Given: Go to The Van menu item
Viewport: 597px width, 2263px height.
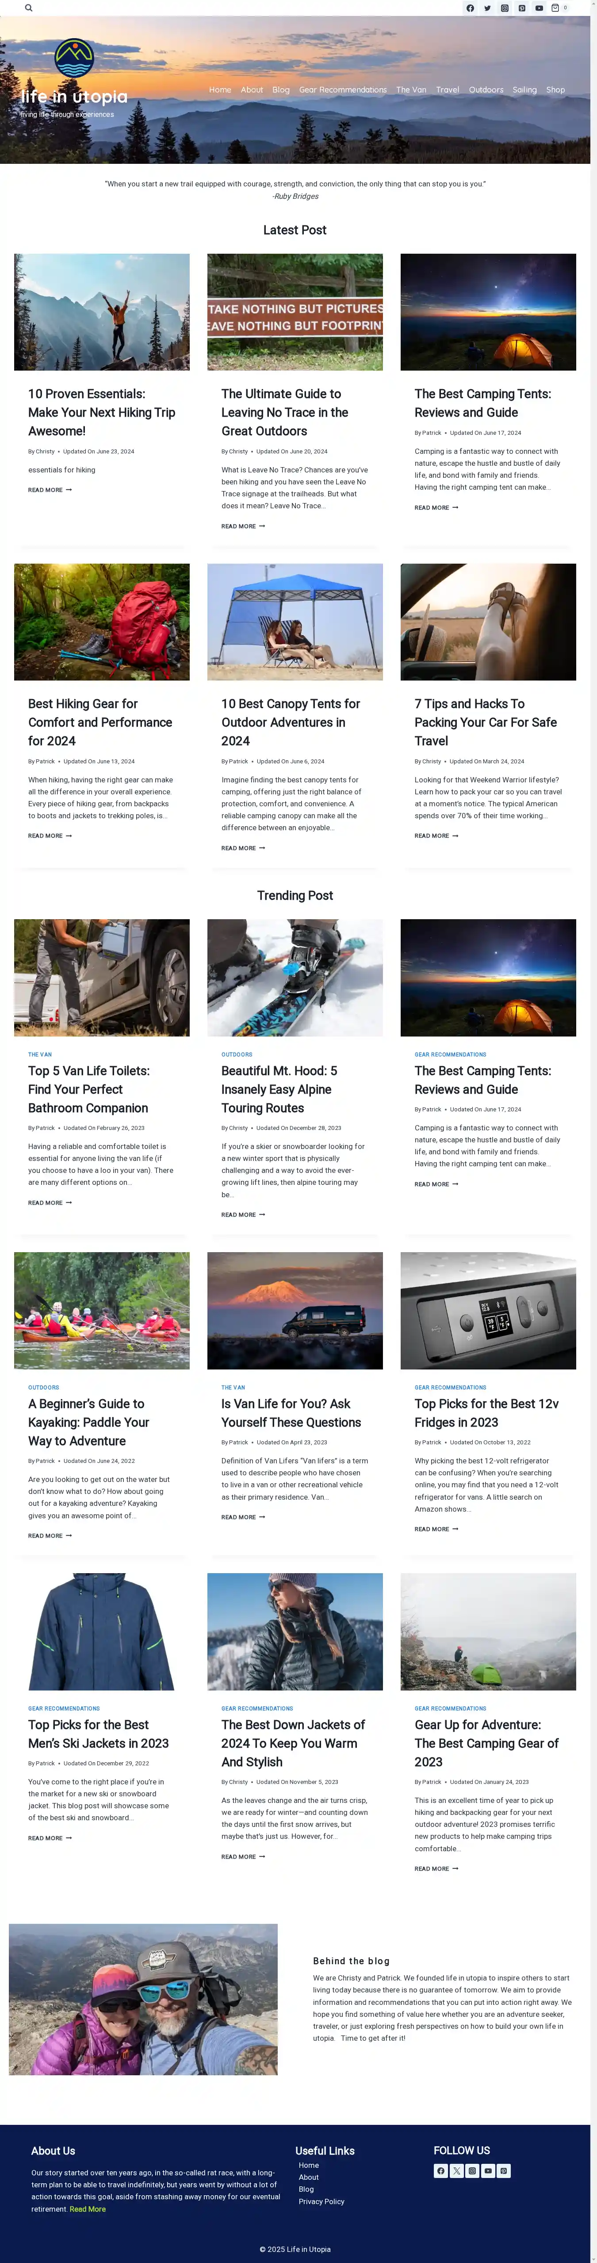Looking at the screenshot, I should (411, 89).
